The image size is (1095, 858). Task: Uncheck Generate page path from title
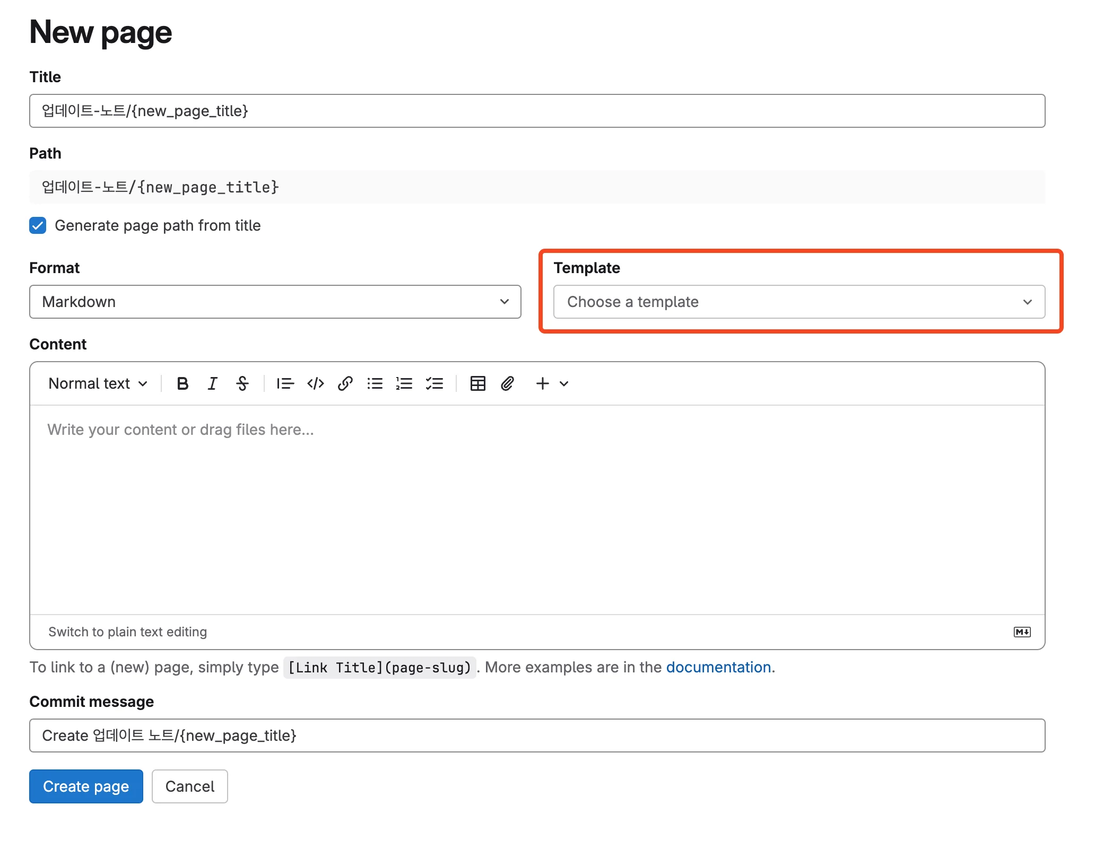coord(38,225)
